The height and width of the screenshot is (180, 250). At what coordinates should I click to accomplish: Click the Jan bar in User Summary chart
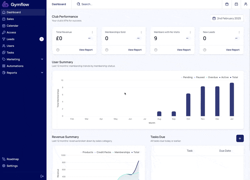pyautogui.click(x=232, y=99)
